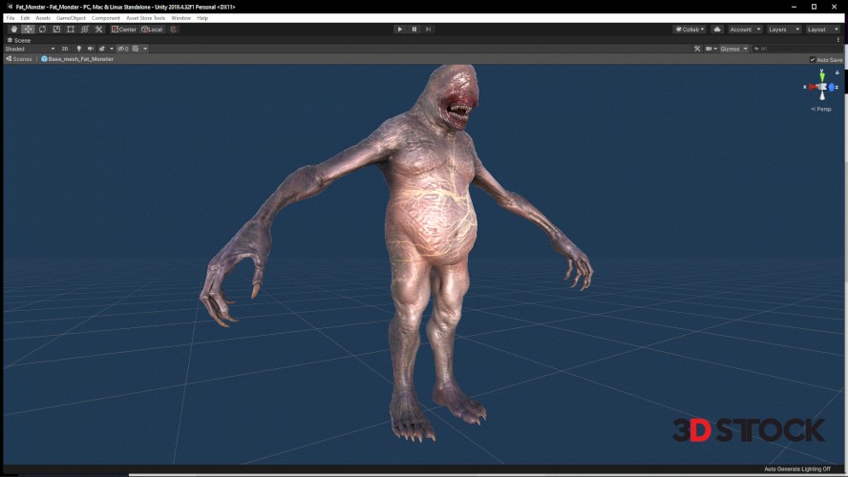Select the combined Transform tool
Screen dimensions: 848x477
pos(84,30)
